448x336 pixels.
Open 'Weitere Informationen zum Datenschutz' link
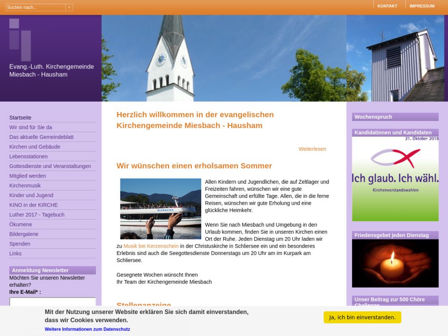pyautogui.click(x=87, y=329)
